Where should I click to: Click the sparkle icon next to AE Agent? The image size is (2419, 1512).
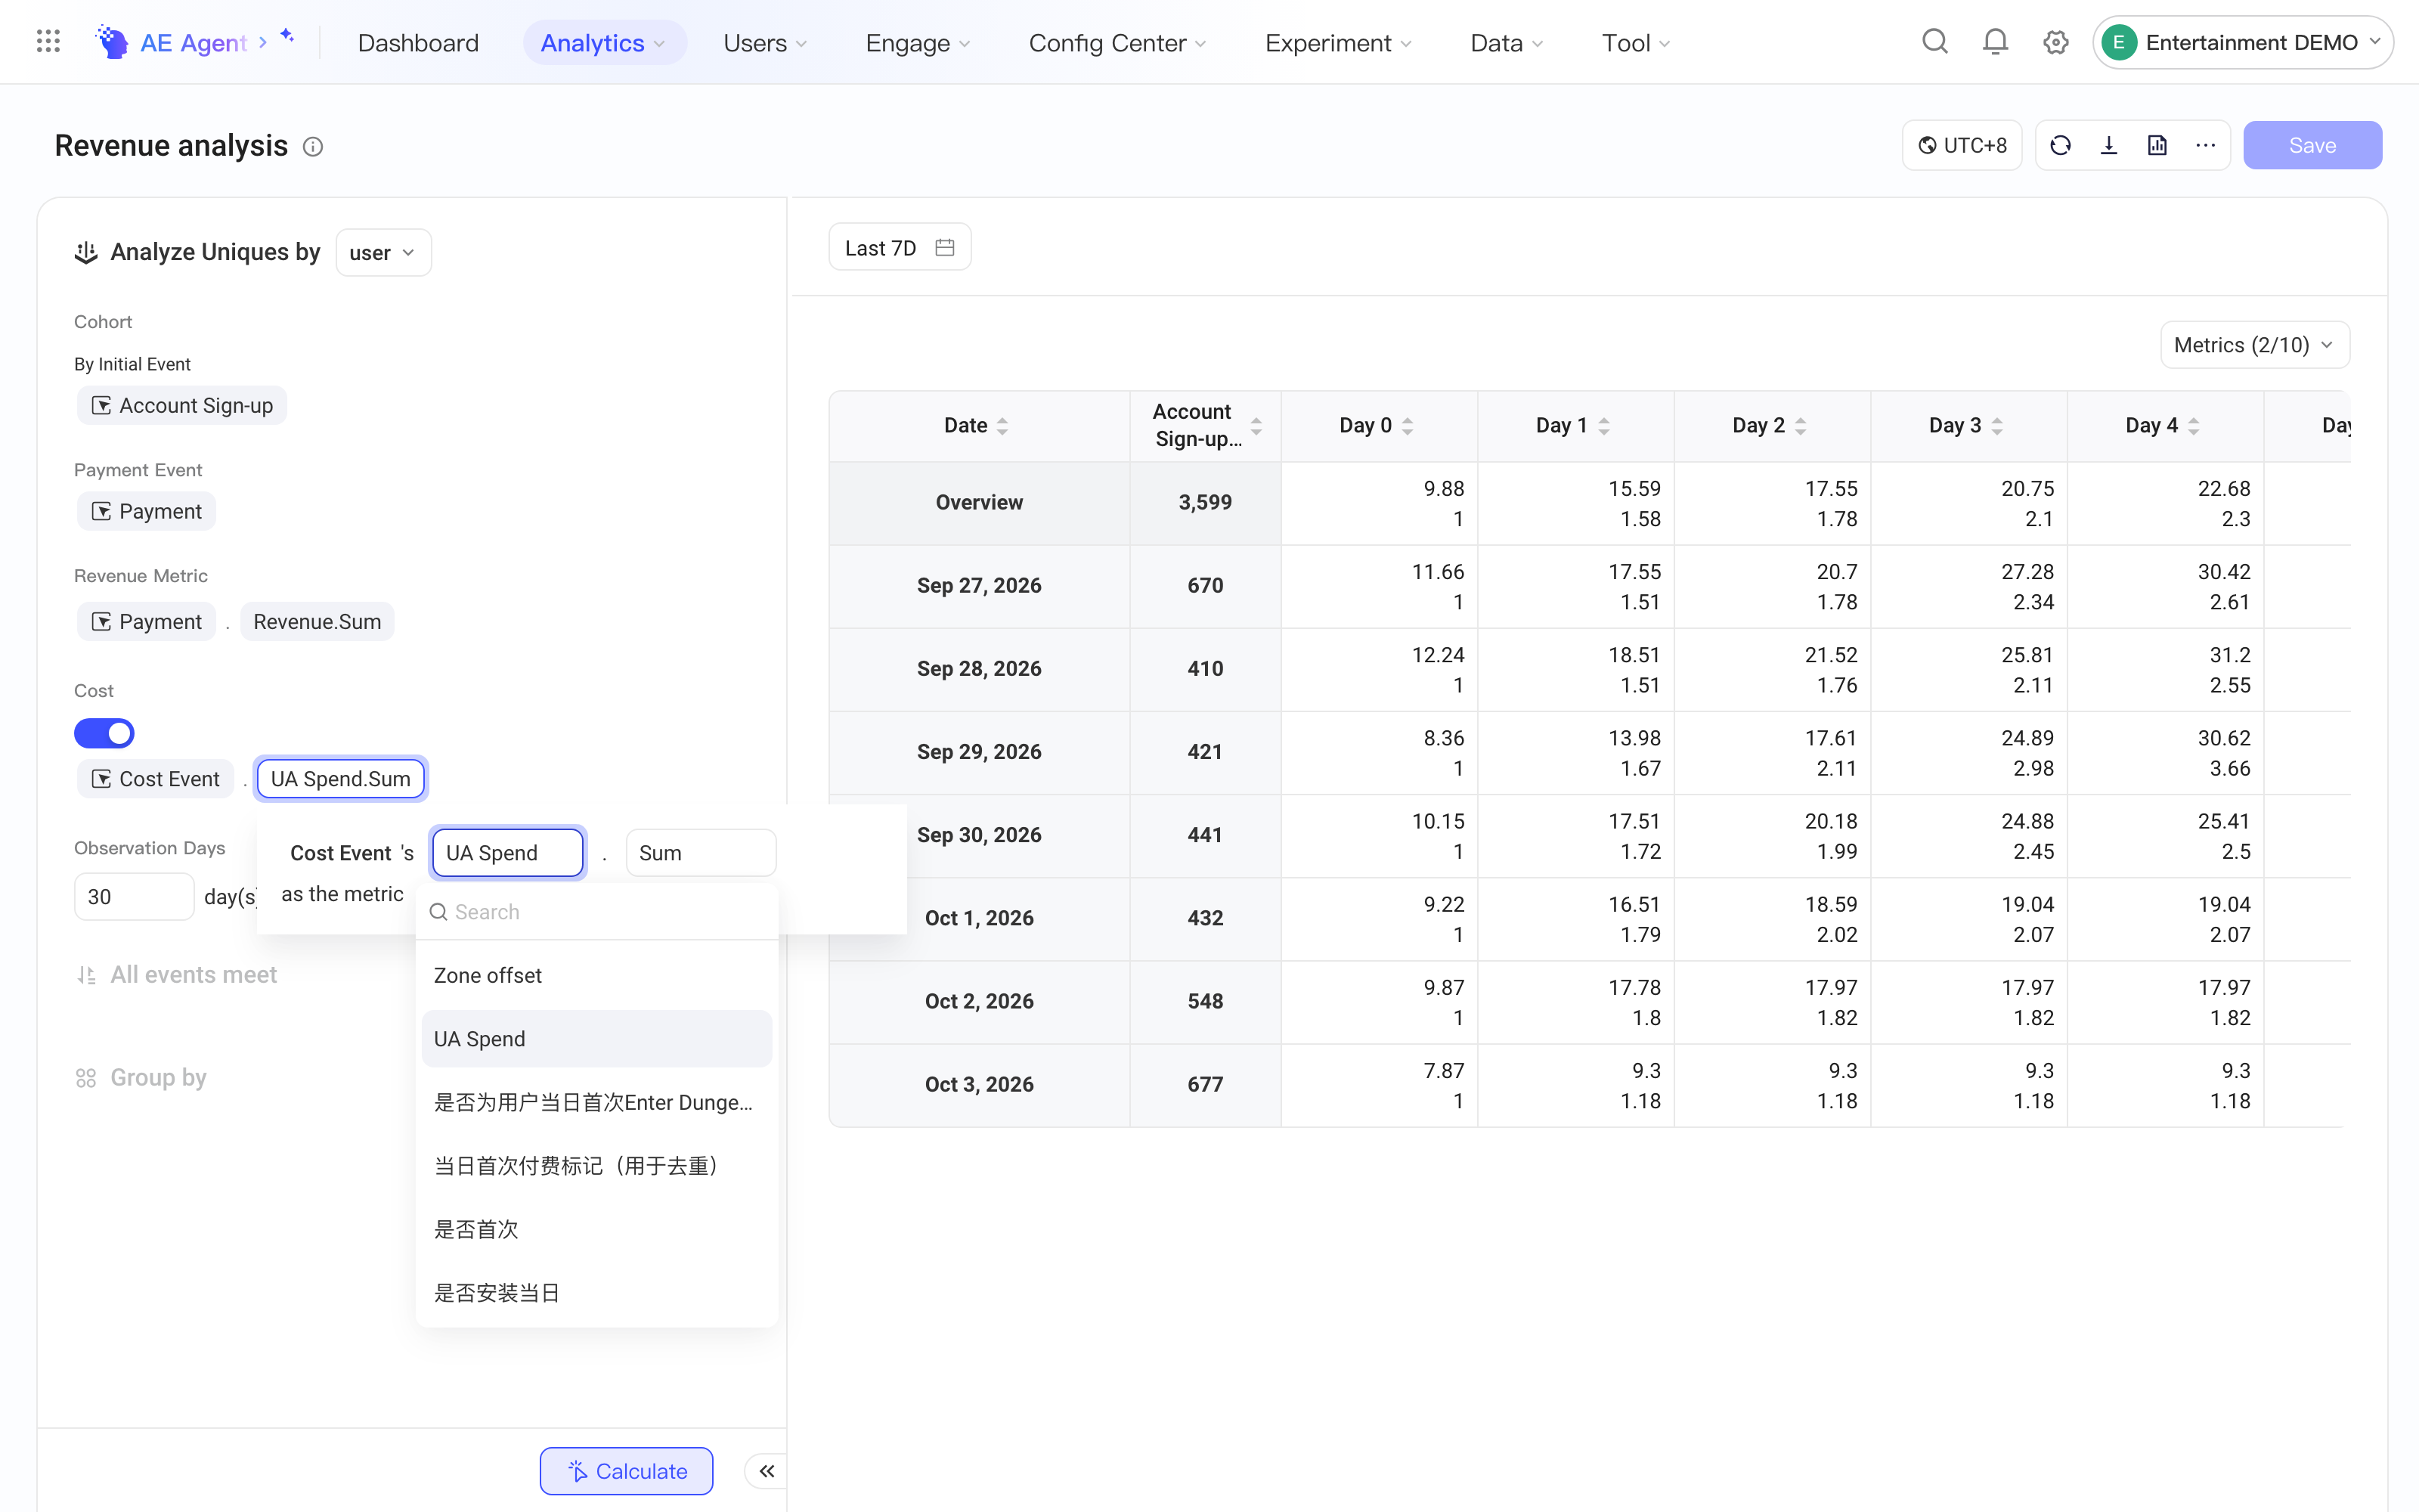pos(287,36)
